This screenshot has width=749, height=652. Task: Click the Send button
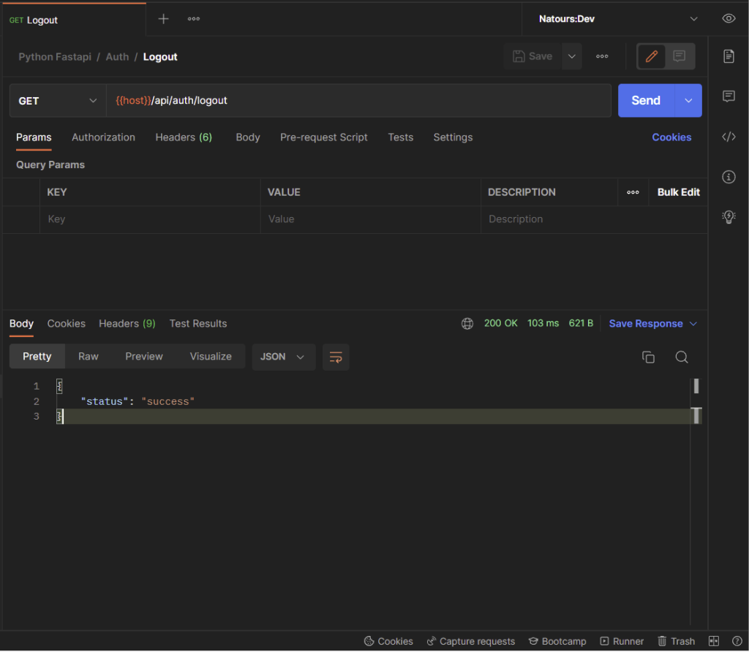[647, 100]
